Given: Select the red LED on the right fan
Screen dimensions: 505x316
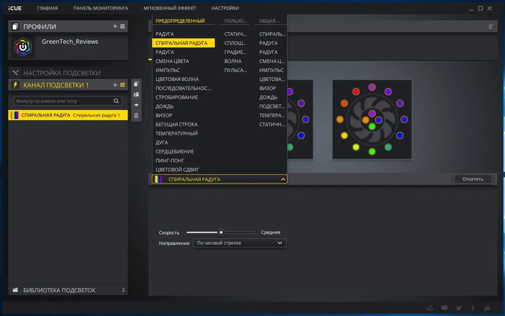Looking at the screenshot, I should coord(356,92).
